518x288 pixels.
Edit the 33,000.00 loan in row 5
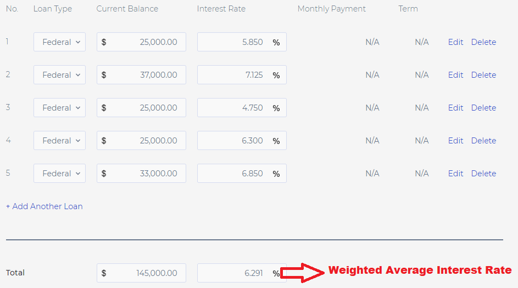point(455,174)
